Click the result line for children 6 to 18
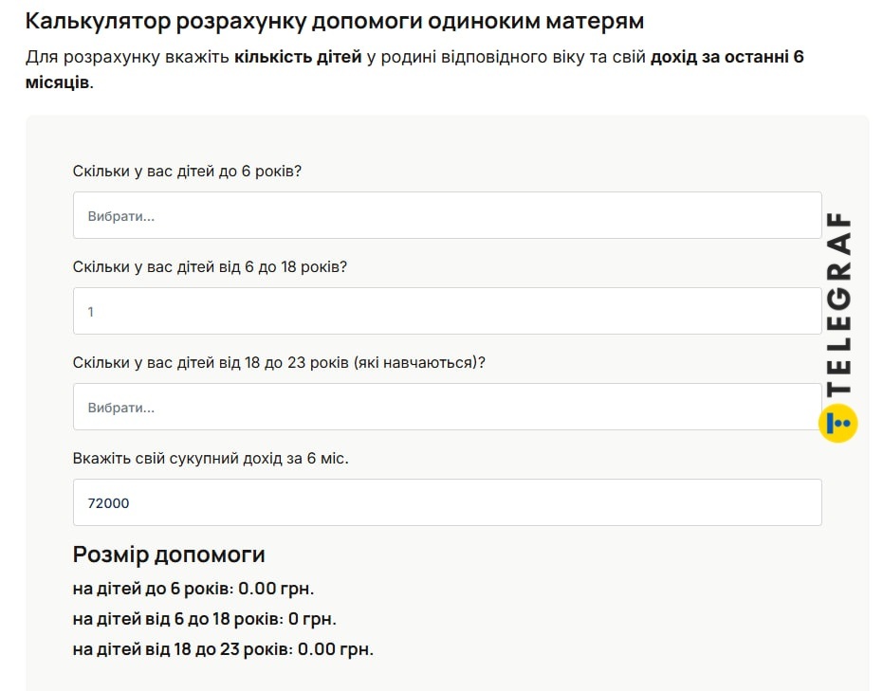 click(x=204, y=619)
